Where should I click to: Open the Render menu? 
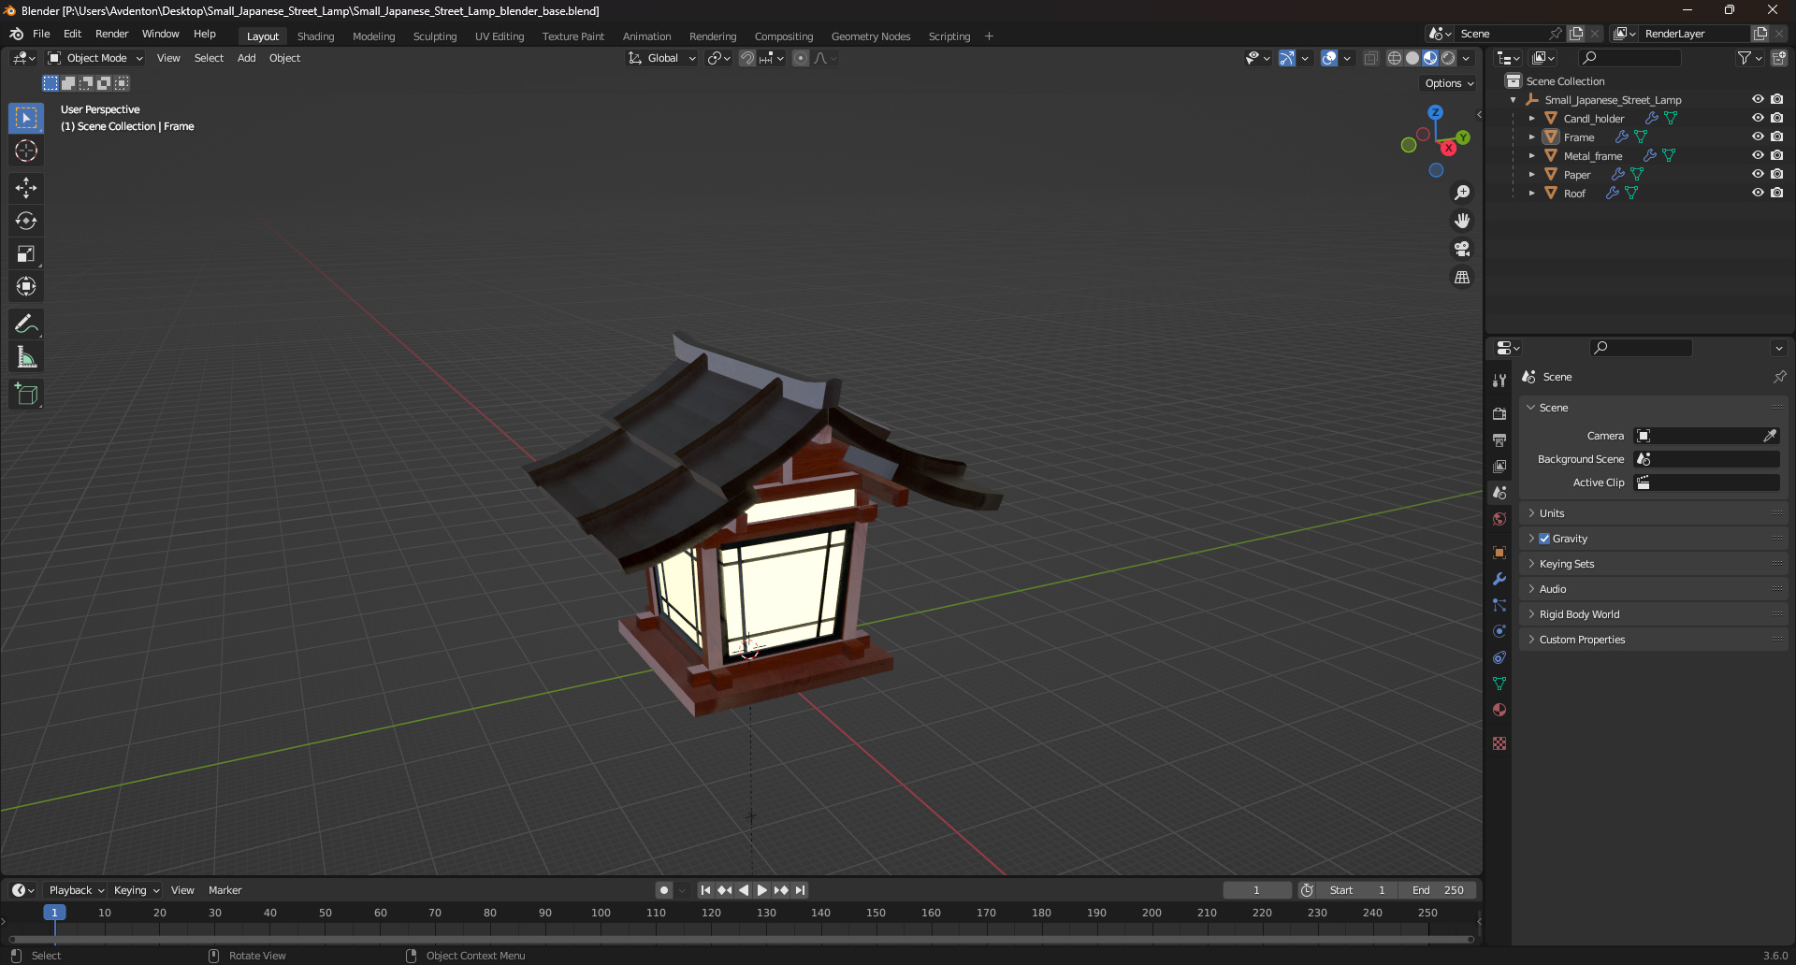tap(111, 34)
